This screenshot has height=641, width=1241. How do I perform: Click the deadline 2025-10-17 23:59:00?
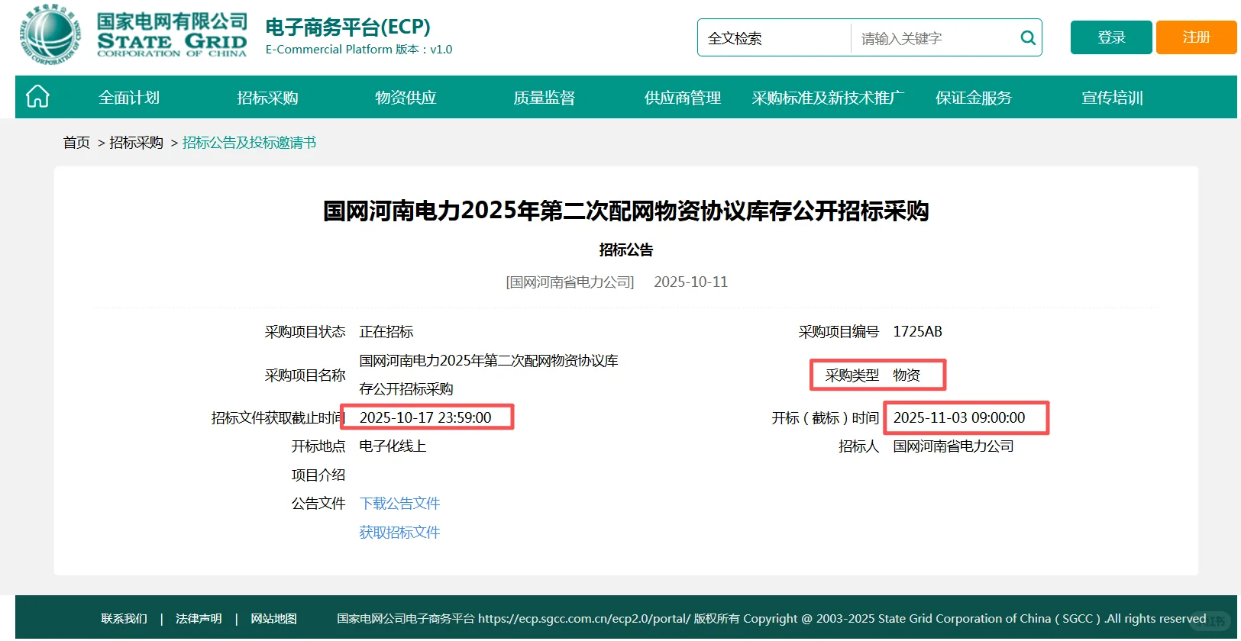tap(425, 418)
